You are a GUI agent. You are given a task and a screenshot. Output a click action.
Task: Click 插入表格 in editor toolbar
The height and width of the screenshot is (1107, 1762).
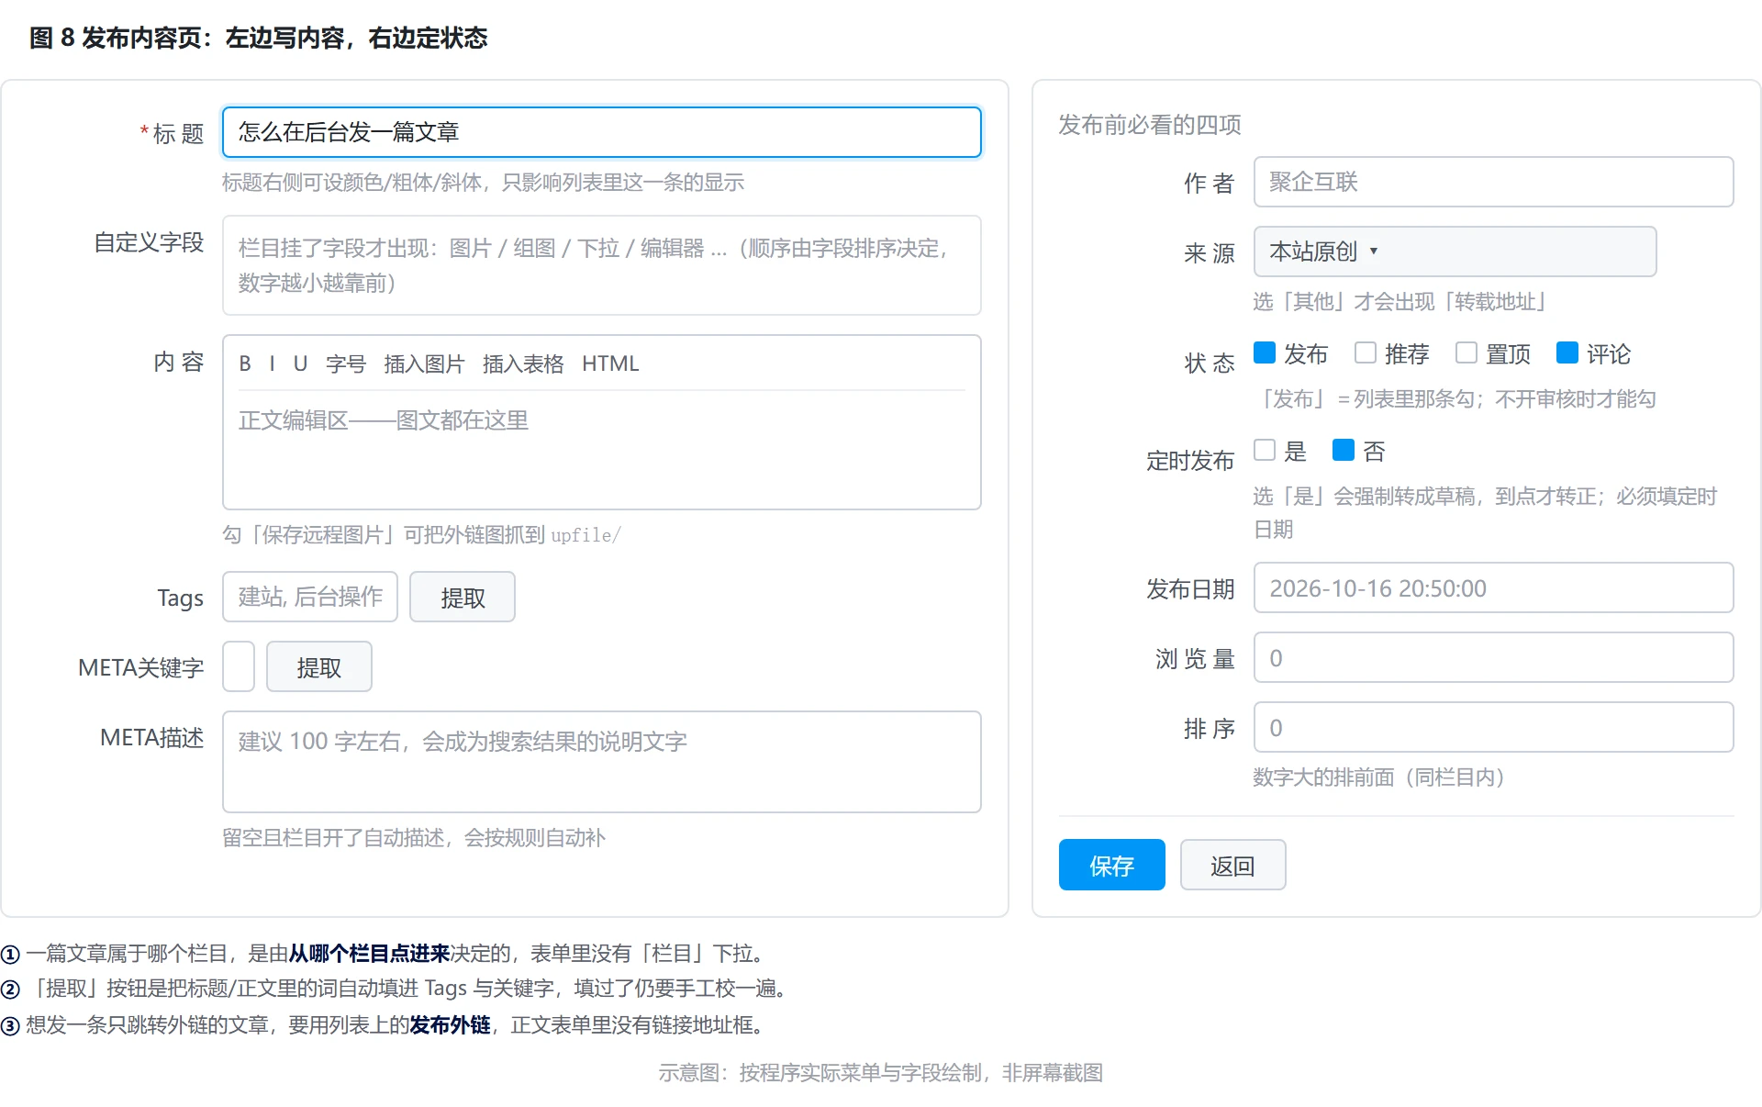point(523,363)
